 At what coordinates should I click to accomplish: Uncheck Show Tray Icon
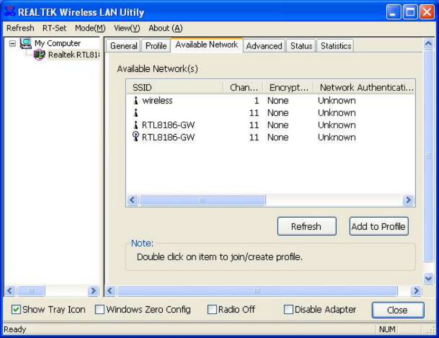click(16, 309)
